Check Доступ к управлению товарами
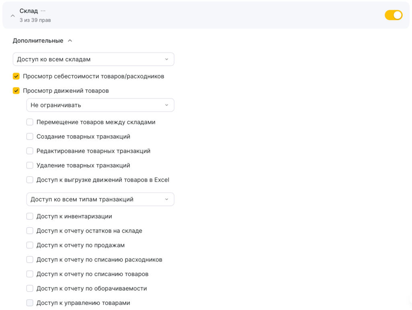Viewport: 412px width, 310px height. pos(30,303)
